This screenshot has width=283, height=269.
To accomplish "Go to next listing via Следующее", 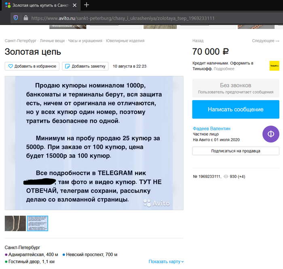I will pos(266,41).
